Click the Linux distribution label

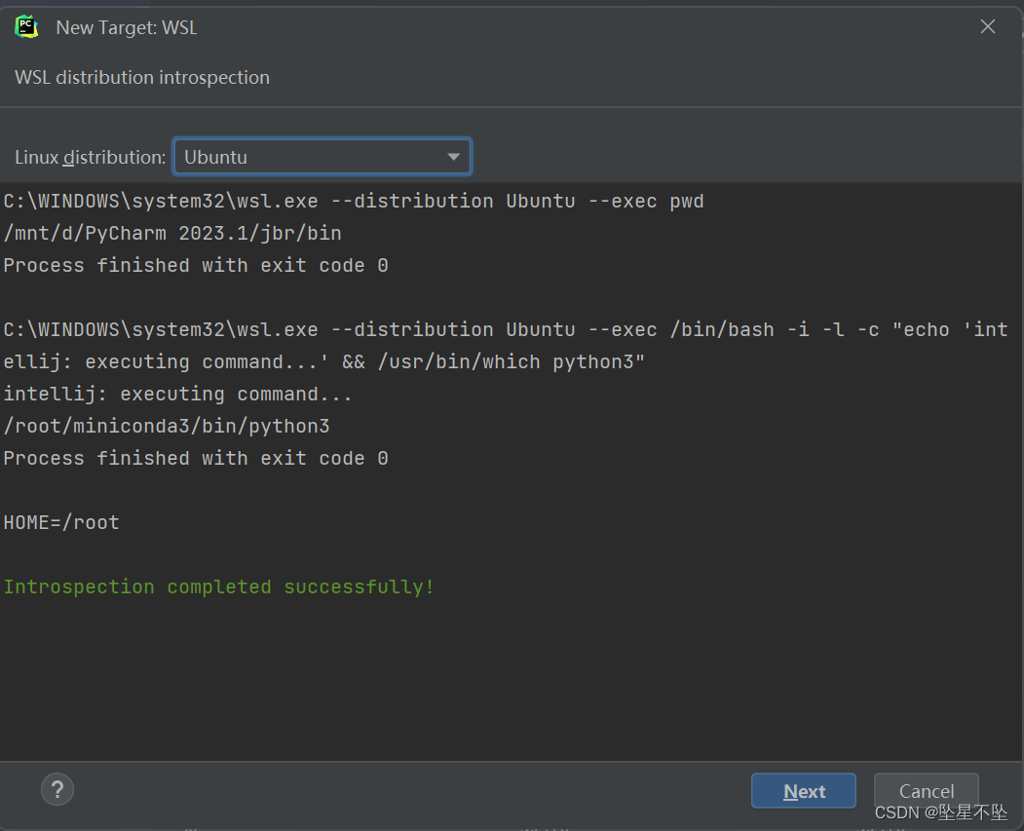pos(89,156)
